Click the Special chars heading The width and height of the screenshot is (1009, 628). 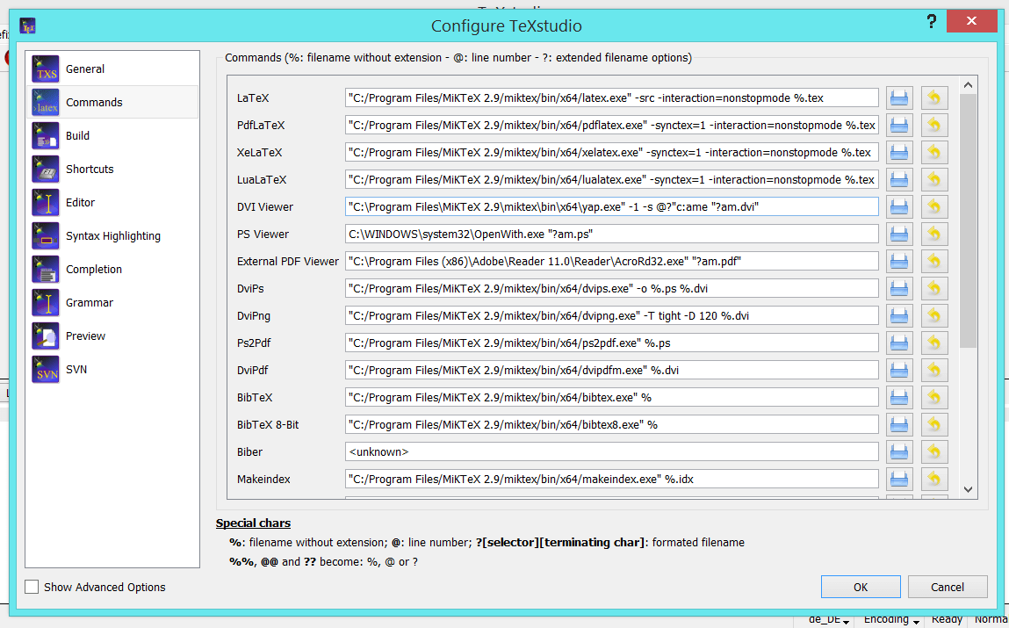(253, 523)
